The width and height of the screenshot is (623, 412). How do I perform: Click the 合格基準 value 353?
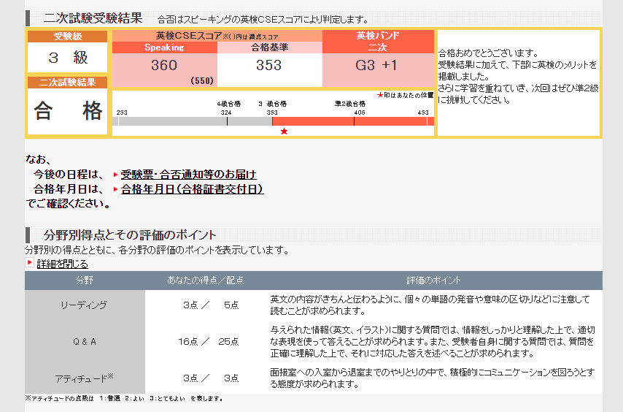point(269,66)
